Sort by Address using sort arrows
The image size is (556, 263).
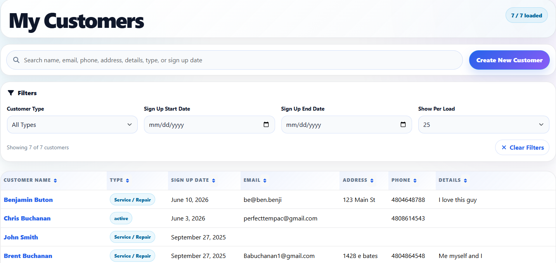pyautogui.click(x=372, y=181)
